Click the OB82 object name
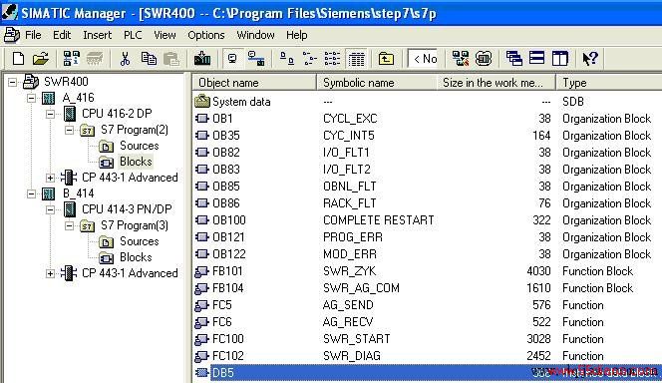The image size is (662, 383). 226,153
